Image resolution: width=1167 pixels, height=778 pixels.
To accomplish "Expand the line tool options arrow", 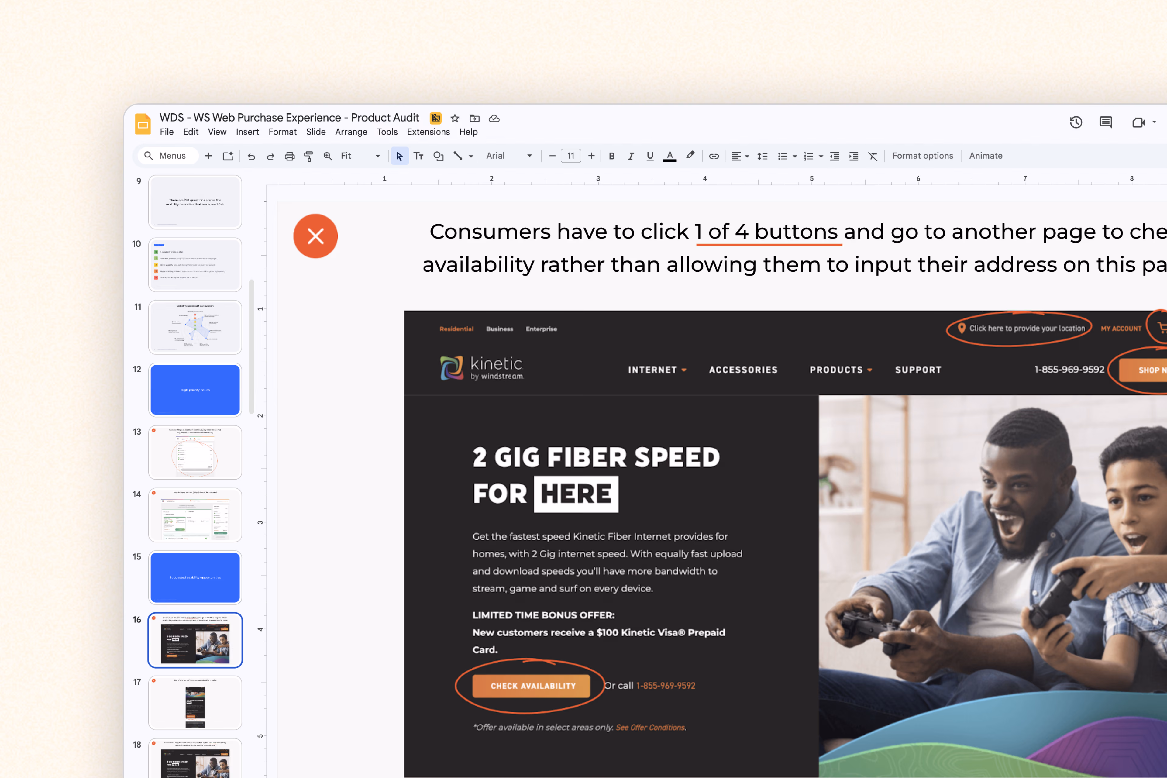I will (471, 156).
